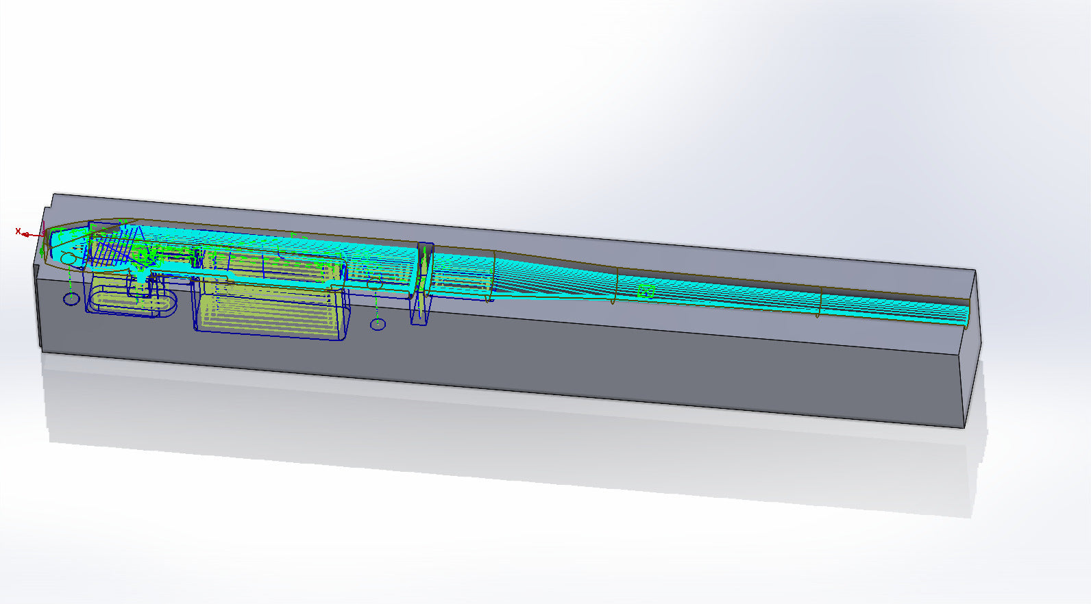Select the blue hole circle at far-left bottom
This screenshot has height=604, width=1091.
71,299
